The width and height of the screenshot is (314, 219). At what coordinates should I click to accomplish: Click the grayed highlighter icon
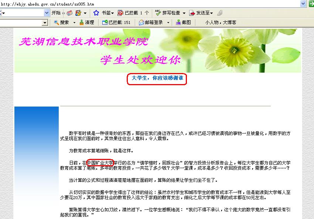(220, 13)
